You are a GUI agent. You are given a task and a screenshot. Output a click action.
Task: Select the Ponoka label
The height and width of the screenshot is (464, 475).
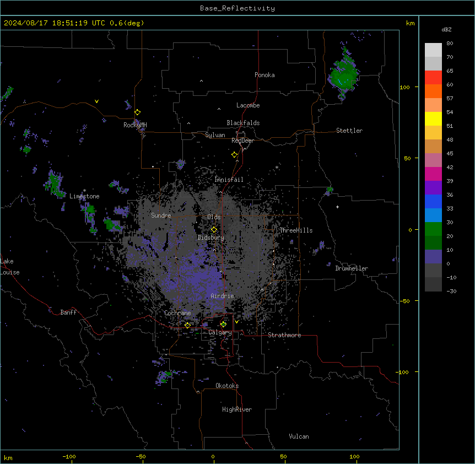click(x=265, y=75)
